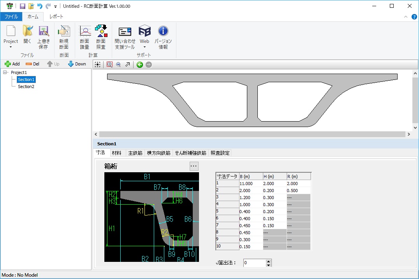This screenshot has height=279, width=419.
Task: Select Project1 tree root
Action: [x=19, y=72]
